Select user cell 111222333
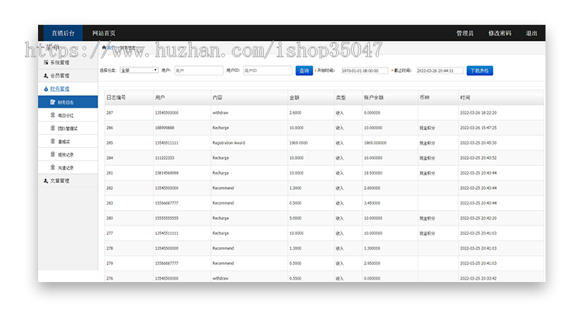 click(165, 158)
